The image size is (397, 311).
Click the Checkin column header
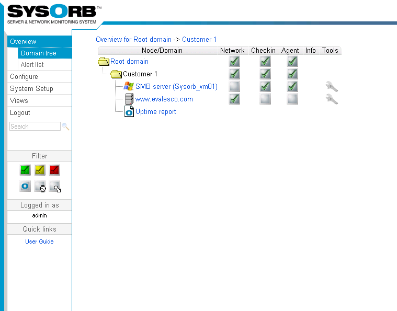click(263, 50)
